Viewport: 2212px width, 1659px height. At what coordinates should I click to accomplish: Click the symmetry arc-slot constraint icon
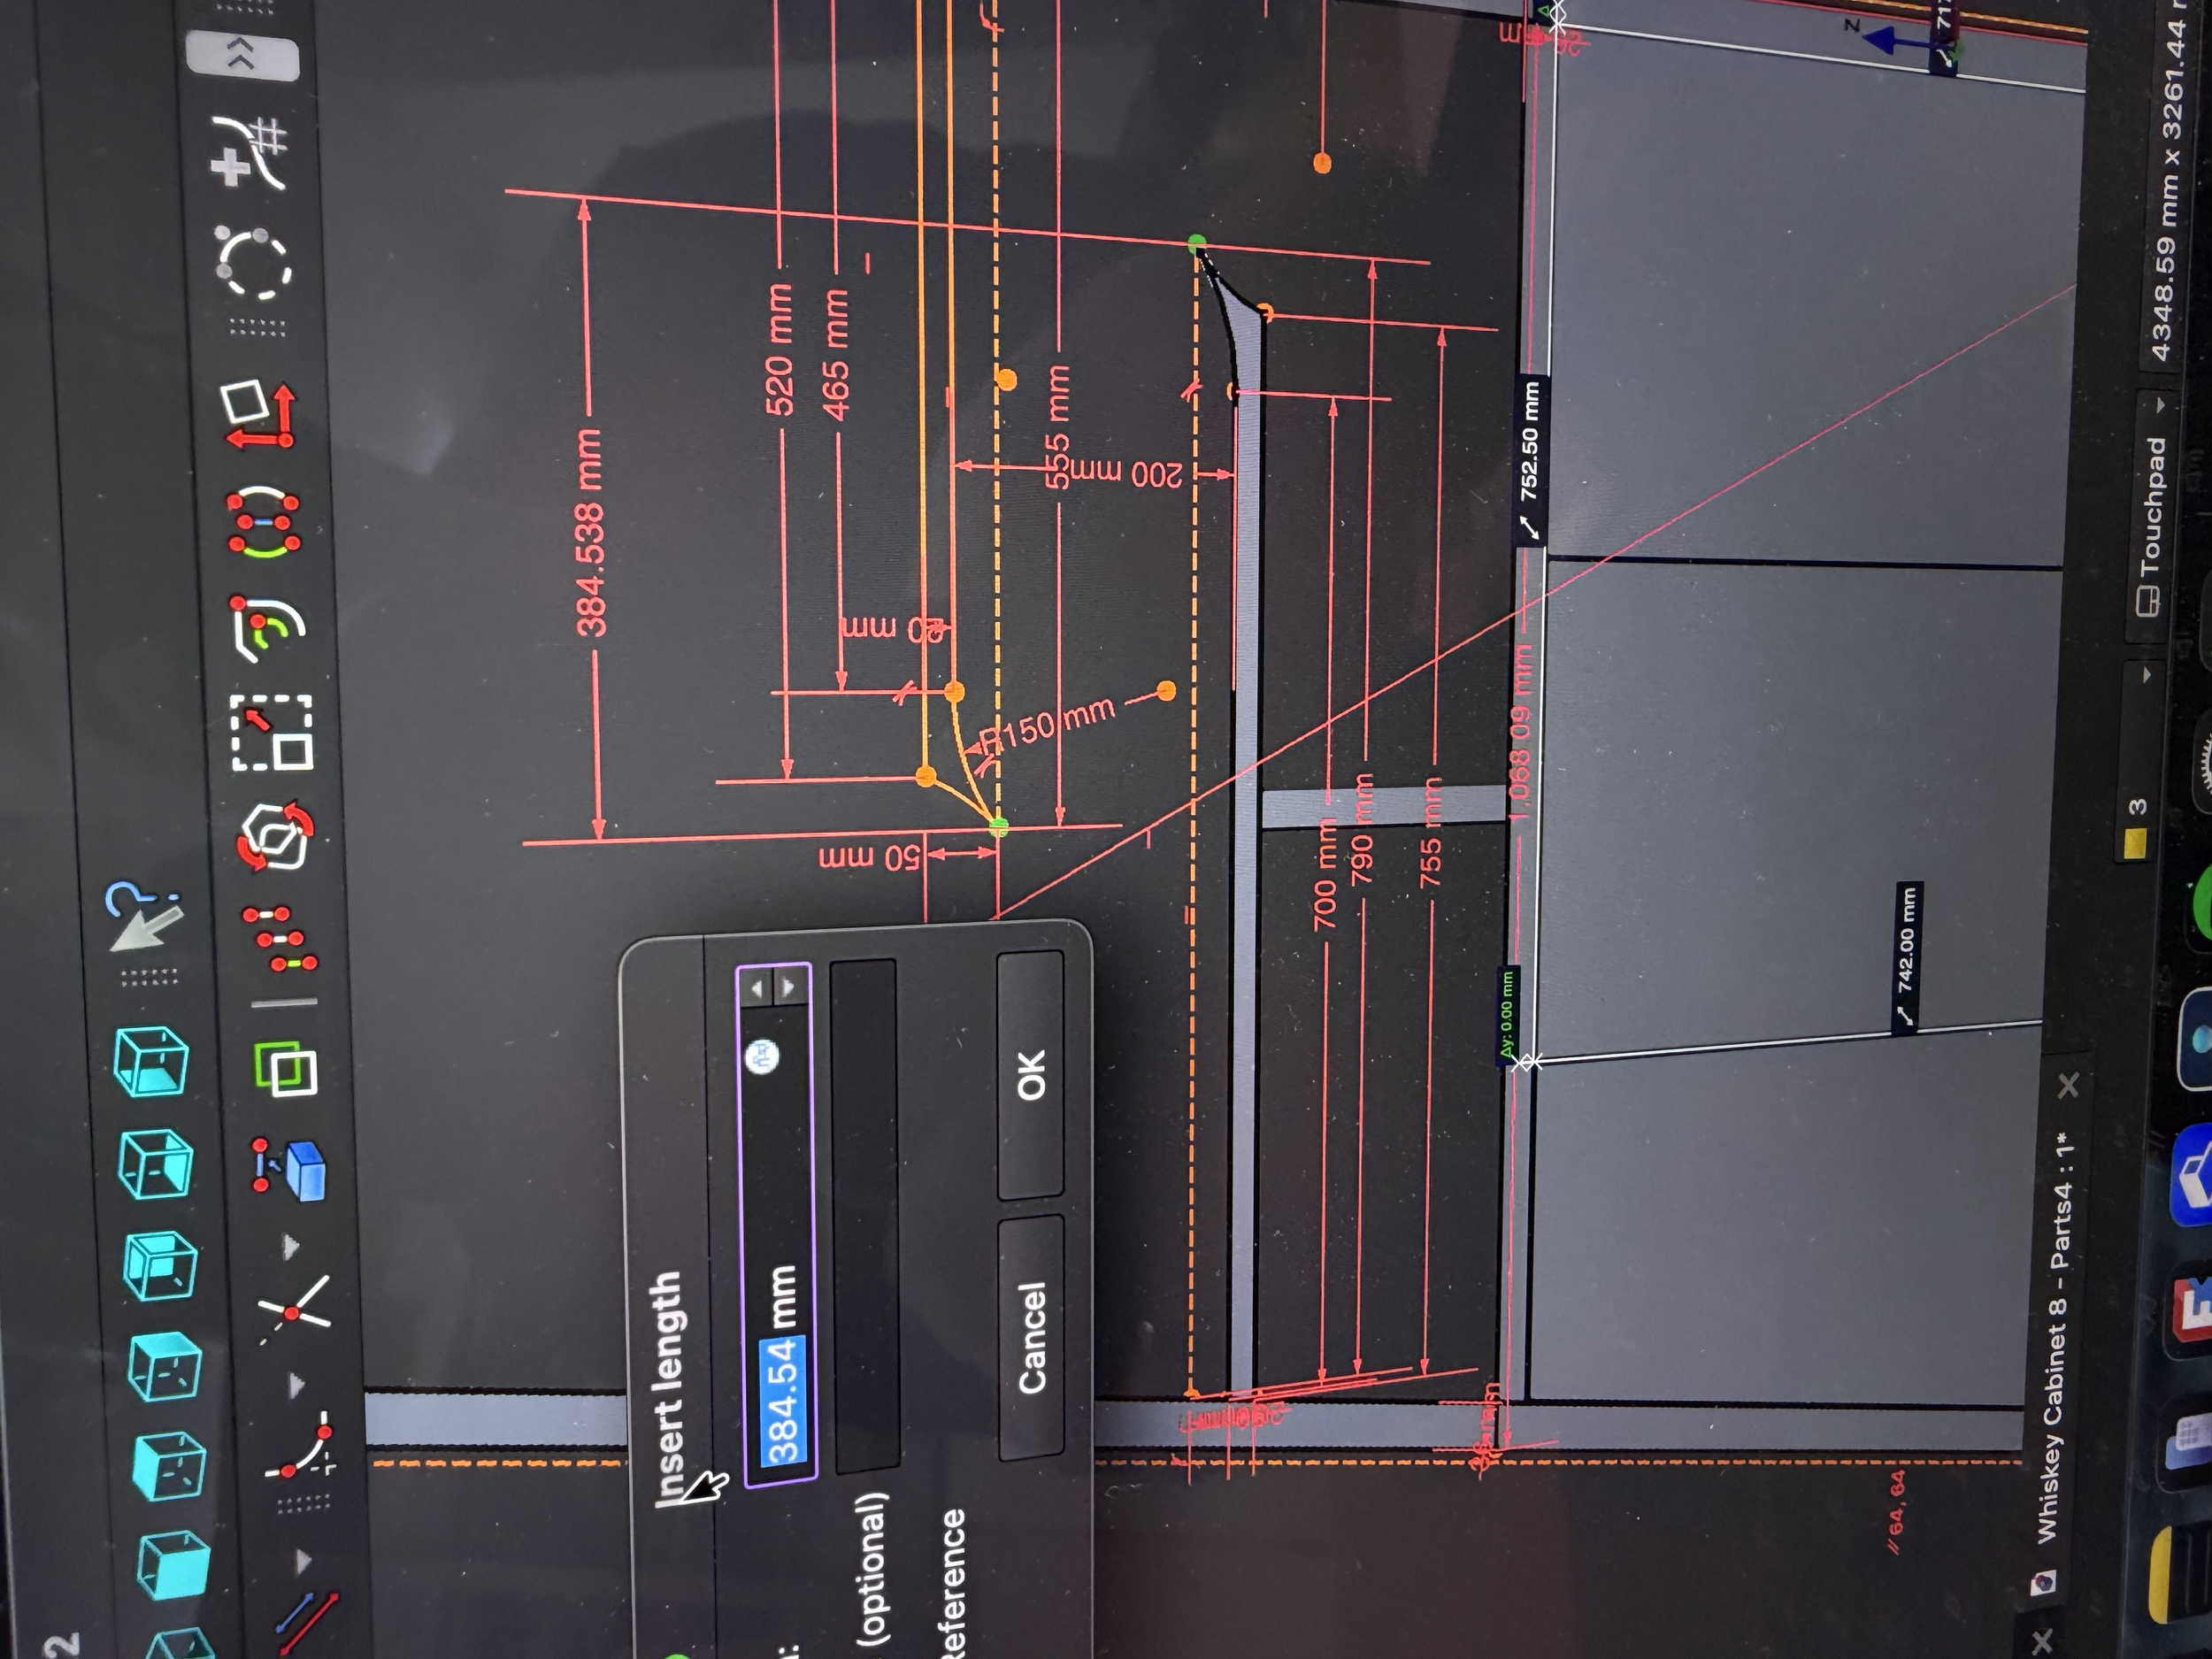(265, 521)
